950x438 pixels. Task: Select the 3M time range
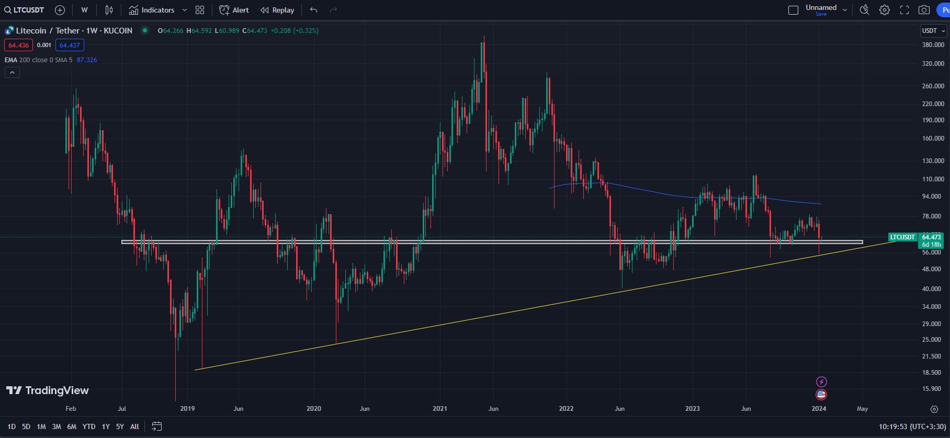click(x=56, y=427)
